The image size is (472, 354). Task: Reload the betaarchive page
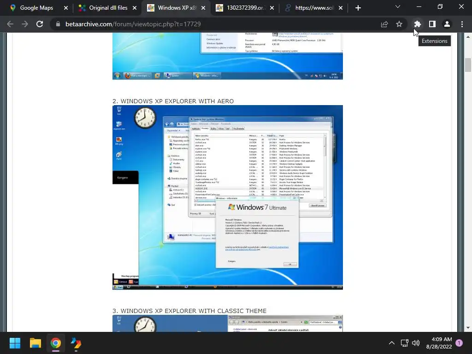(40, 24)
